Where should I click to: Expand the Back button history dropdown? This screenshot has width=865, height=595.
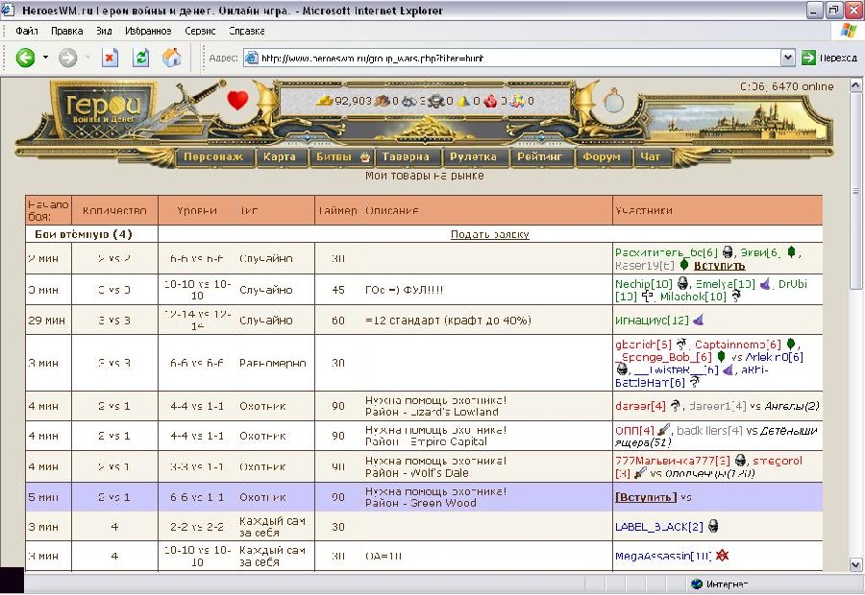pyautogui.click(x=45, y=58)
